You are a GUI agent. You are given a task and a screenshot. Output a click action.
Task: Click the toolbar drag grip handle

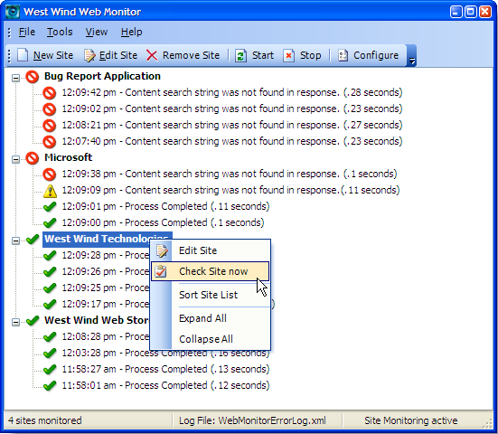(x=9, y=56)
